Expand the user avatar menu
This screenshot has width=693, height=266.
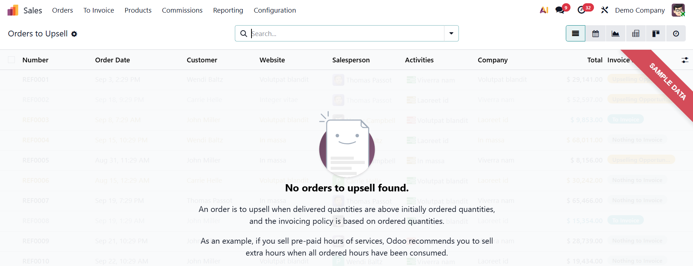[679, 10]
